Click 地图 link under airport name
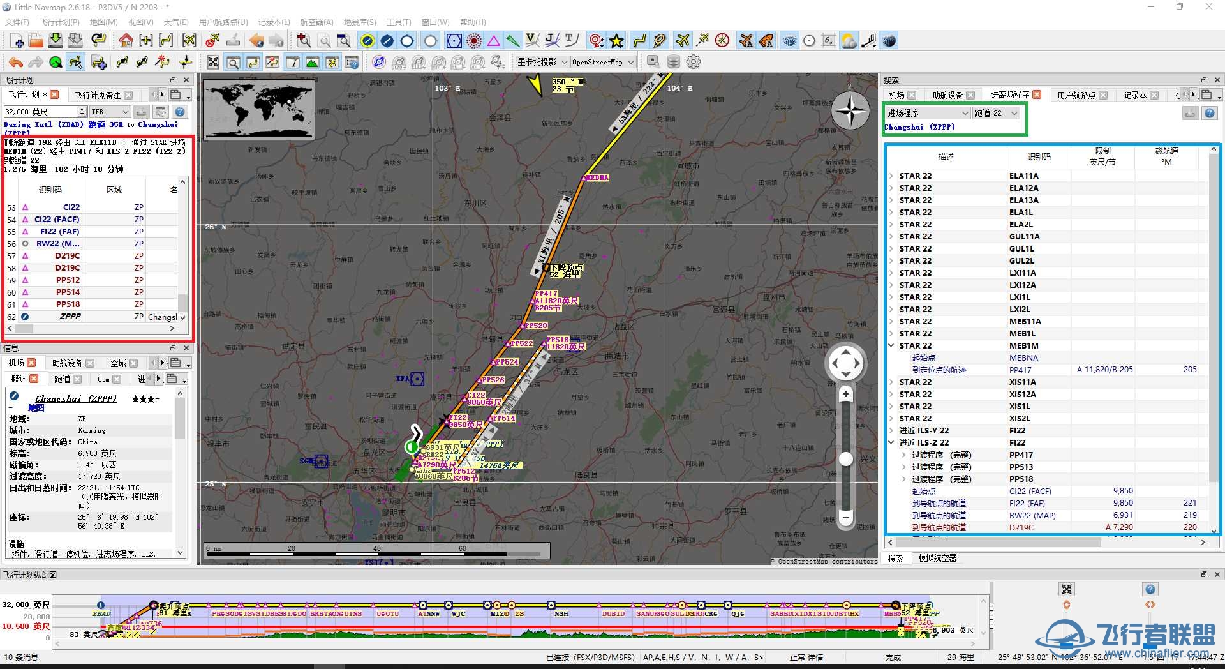The height and width of the screenshot is (669, 1225). pyautogui.click(x=36, y=408)
